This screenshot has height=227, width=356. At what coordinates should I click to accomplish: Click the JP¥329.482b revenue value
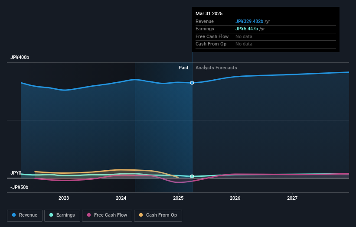tap(249, 21)
